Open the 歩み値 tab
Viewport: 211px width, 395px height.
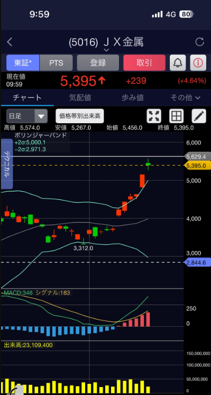pos(133,97)
